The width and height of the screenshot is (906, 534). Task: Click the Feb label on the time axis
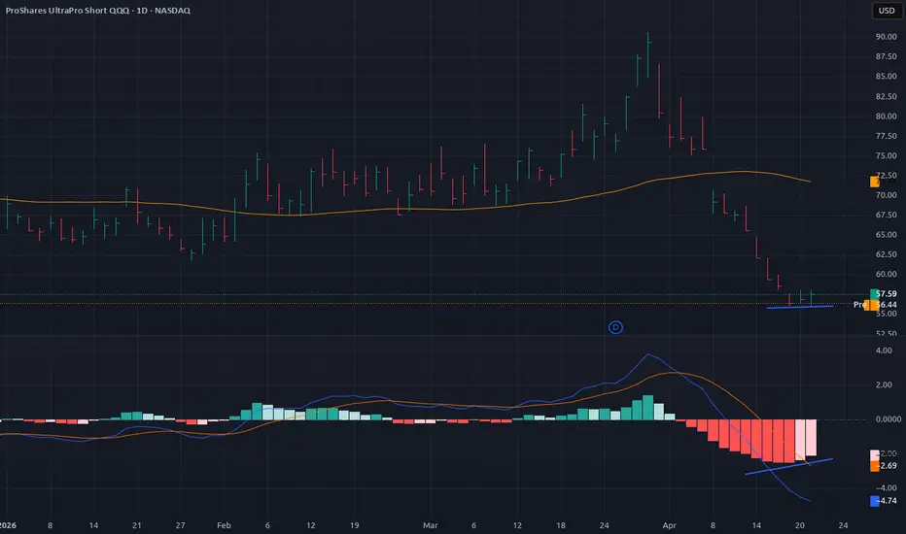click(x=224, y=525)
